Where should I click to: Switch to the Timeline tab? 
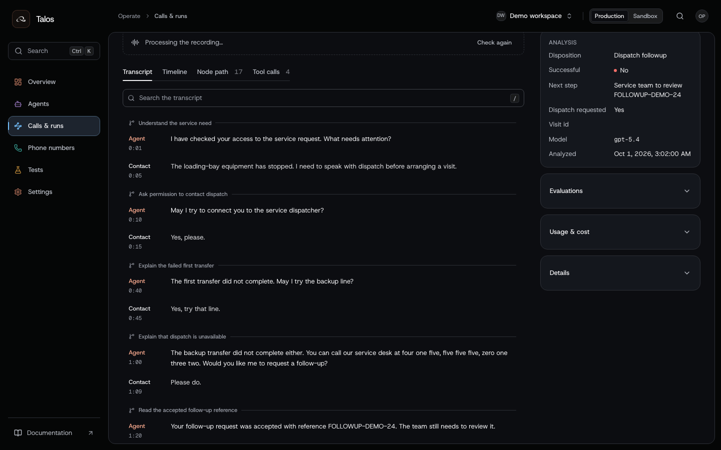tap(175, 72)
